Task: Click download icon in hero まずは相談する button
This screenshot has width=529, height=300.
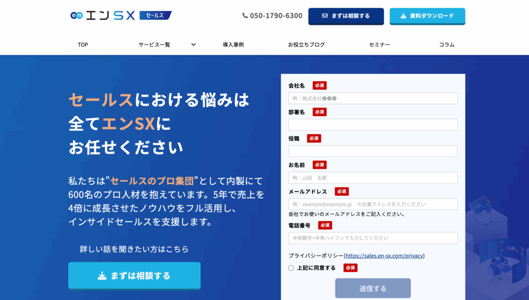Action: coord(102,276)
